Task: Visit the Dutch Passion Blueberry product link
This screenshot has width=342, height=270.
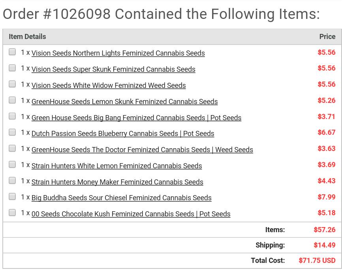Action: (123, 134)
